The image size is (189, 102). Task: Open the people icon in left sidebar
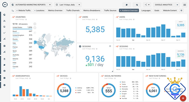tap(5, 21)
